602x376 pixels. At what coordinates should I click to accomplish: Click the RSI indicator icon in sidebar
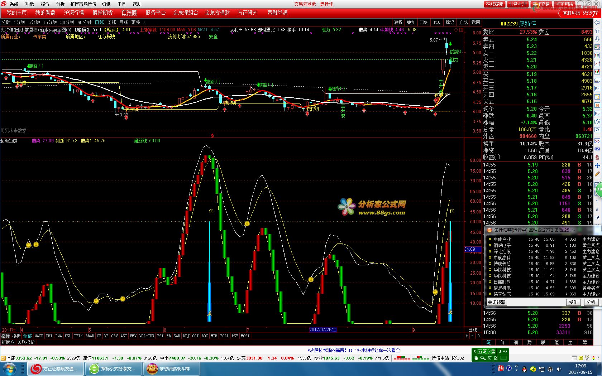click(597, 149)
